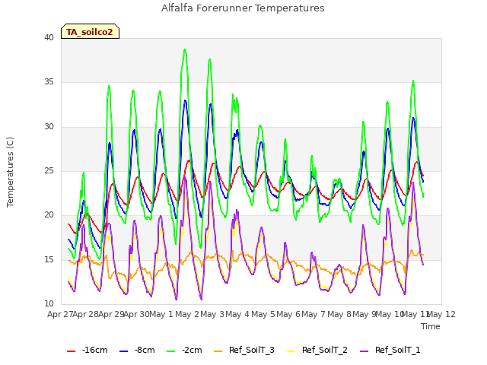Click the May 5 x-axis label
487x365 pixels.
click(263, 314)
